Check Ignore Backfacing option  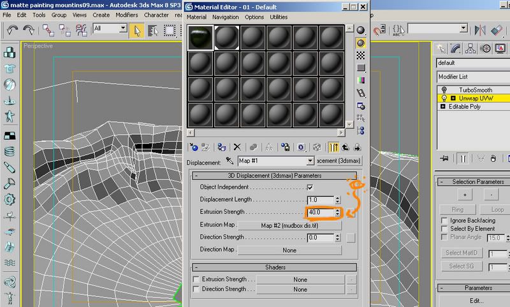pyautogui.click(x=444, y=220)
